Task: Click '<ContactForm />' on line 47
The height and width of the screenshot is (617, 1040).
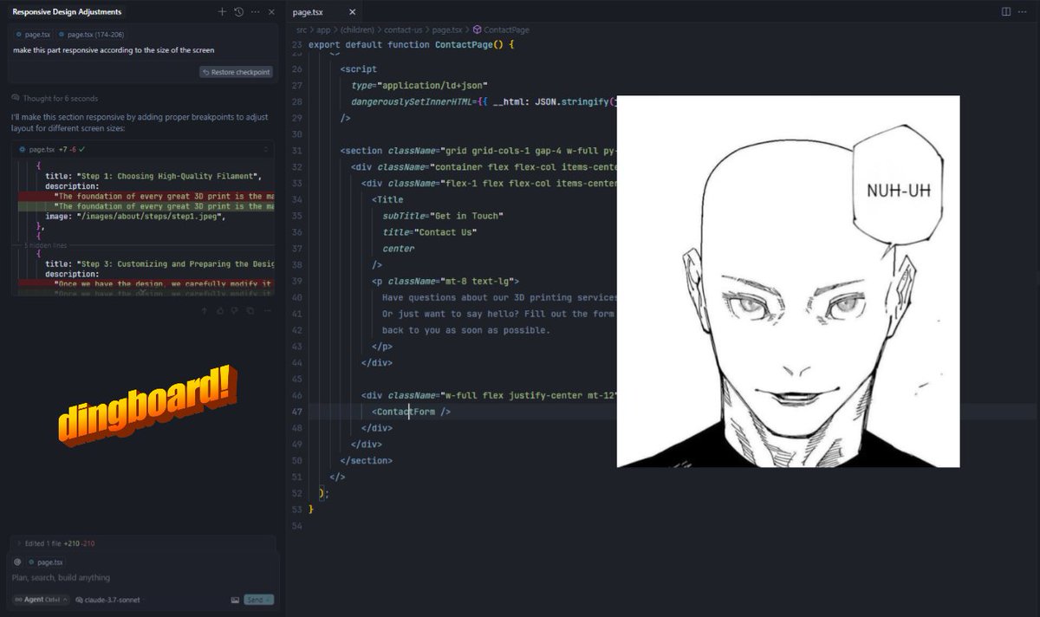Action: (411, 412)
